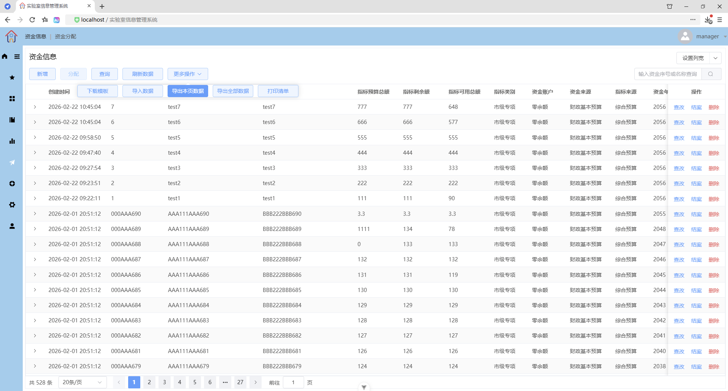Screen dimensions: 728x391
Task: Open the 设置列宽 dropdown arrow
Action: coord(715,58)
